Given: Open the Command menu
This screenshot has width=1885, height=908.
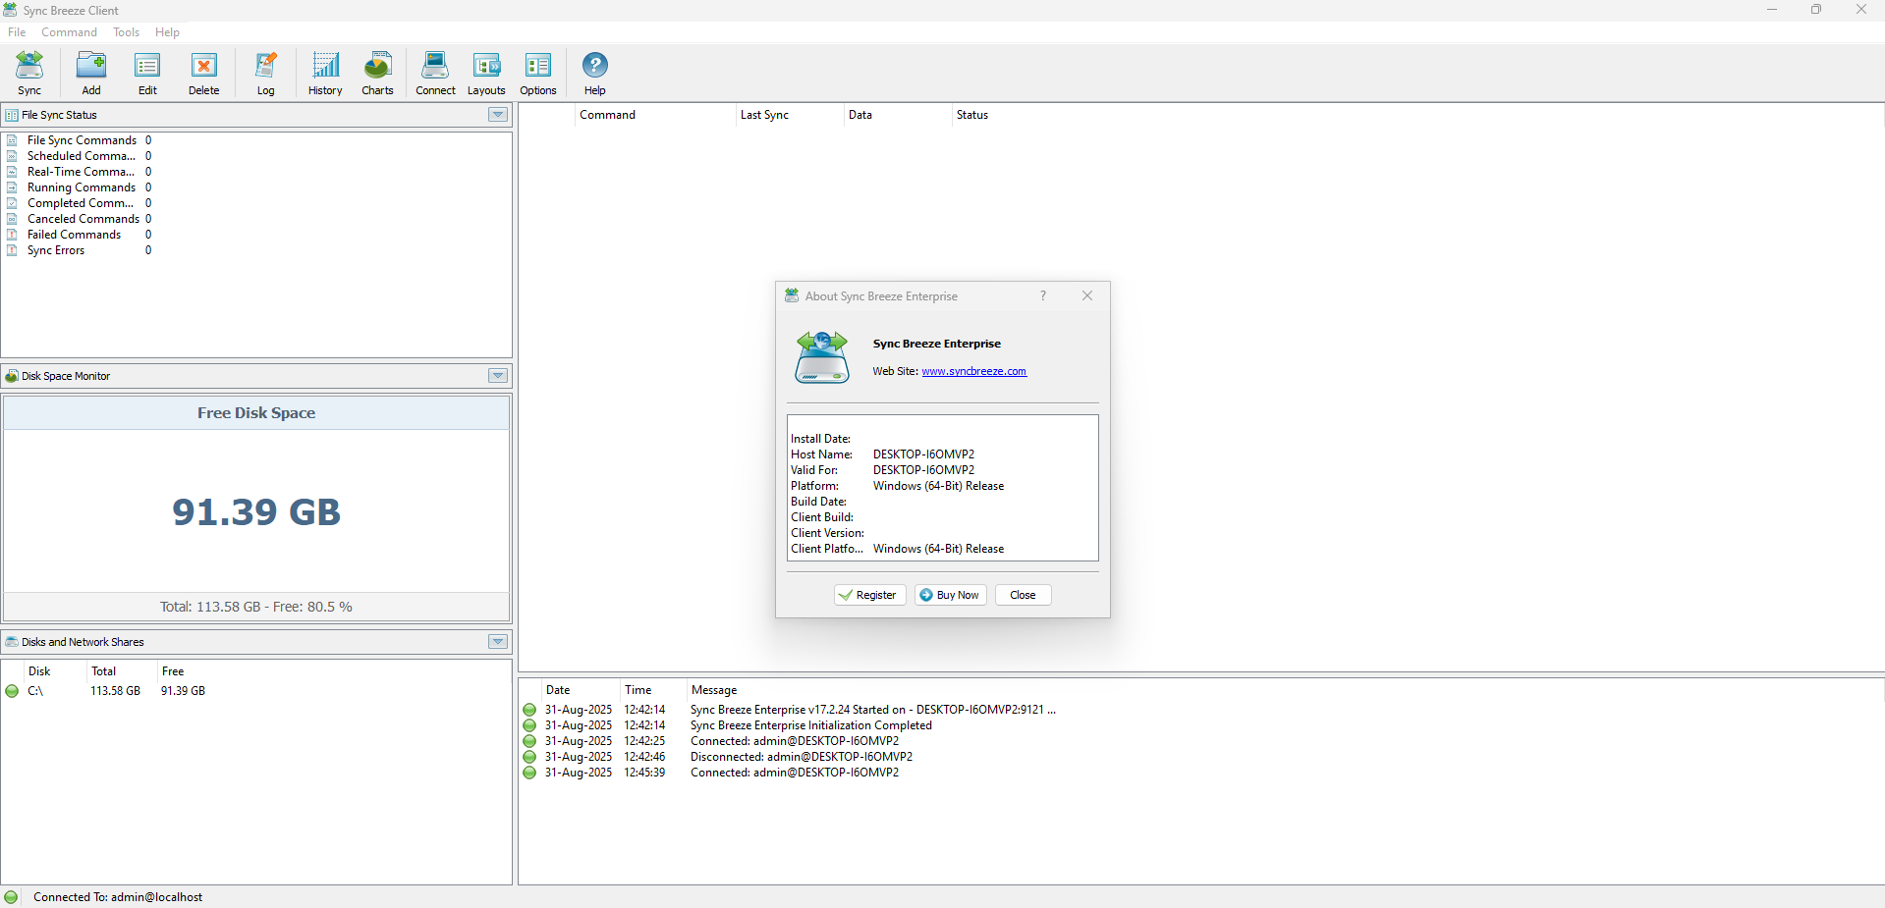Looking at the screenshot, I should tap(69, 32).
